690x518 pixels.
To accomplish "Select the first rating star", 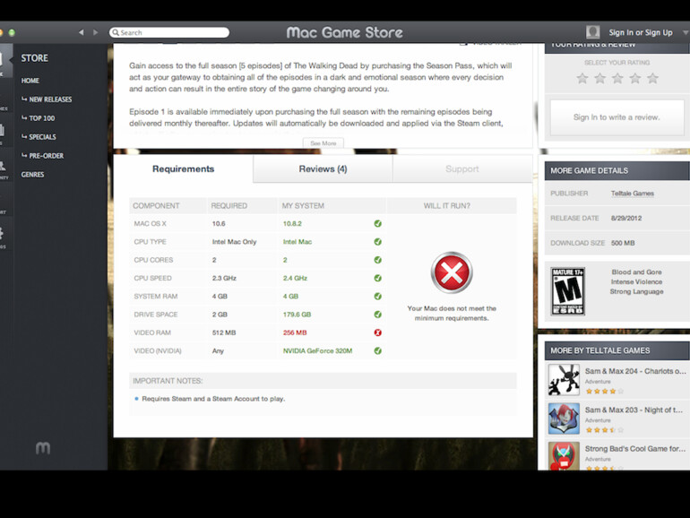I will pyautogui.click(x=582, y=78).
